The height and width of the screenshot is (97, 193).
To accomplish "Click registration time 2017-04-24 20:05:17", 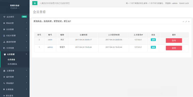I will (x=83, y=40).
